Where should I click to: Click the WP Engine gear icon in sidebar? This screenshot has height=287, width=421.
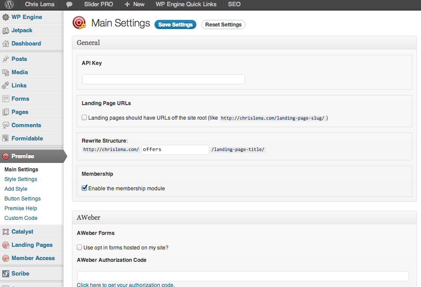[x=6, y=17]
